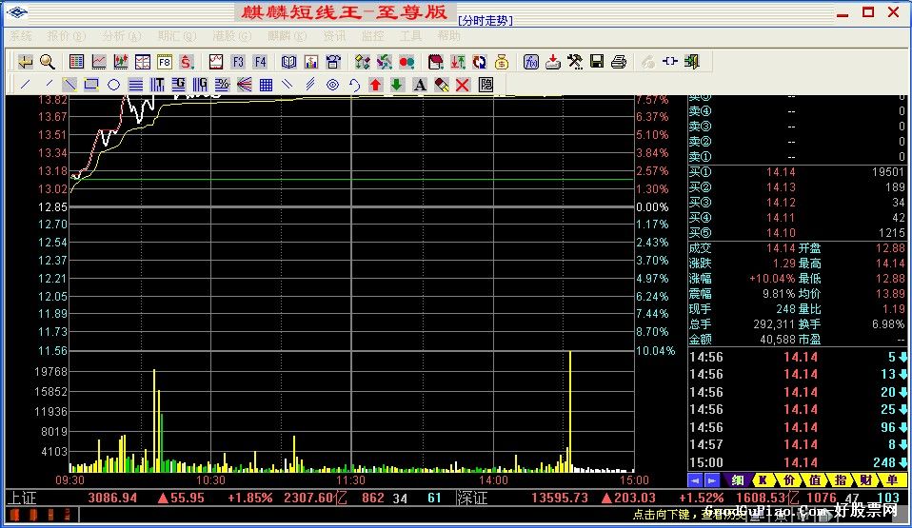The width and height of the screenshot is (912, 528).
Task: Open the 期汇 menu
Action: [x=176, y=36]
